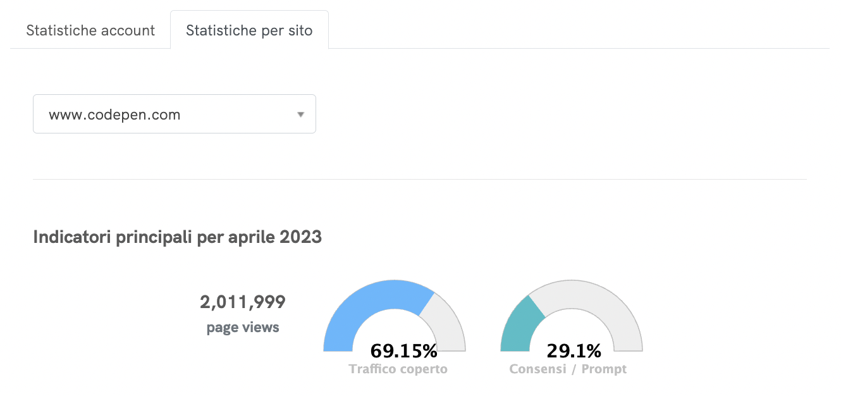841x396 pixels.
Task: Click the Traffico coperto label
Action: click(397, 368)
